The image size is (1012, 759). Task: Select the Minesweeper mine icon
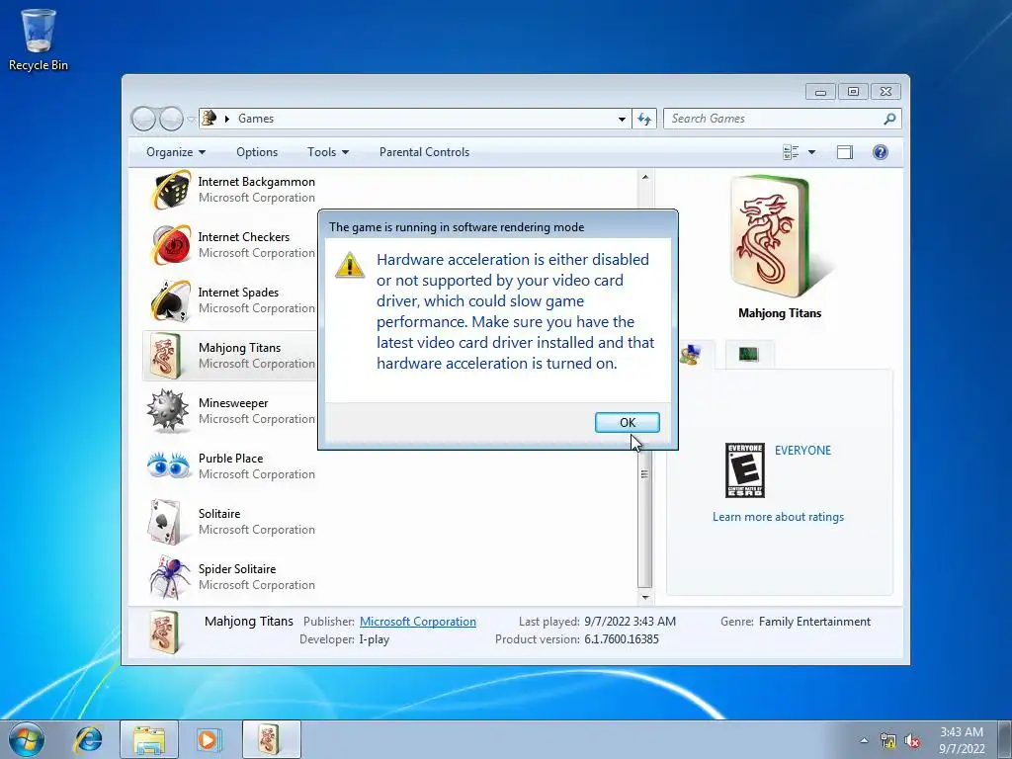(167, 410)
